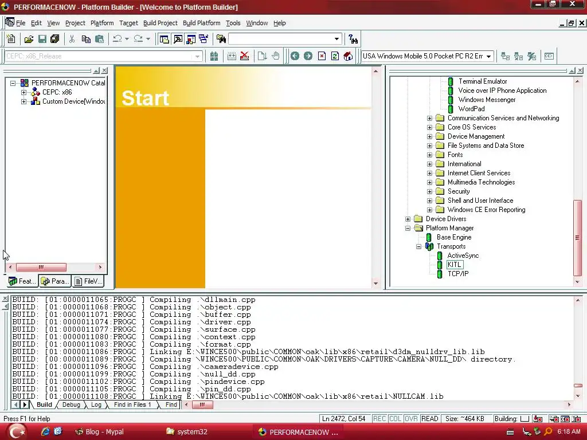Image resolution: width=587 pixels, height=440 pixels.
Task: Click the Cut scissors icon
Action: point(72,39)
